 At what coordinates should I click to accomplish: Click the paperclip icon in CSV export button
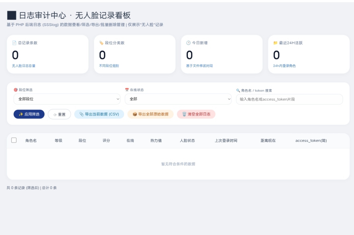(82, 114)
